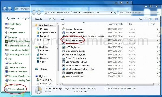The image size is (162, 97).
Task: Select the iSCSI Başlatıcısı icon
Action: tap(64, 47)
